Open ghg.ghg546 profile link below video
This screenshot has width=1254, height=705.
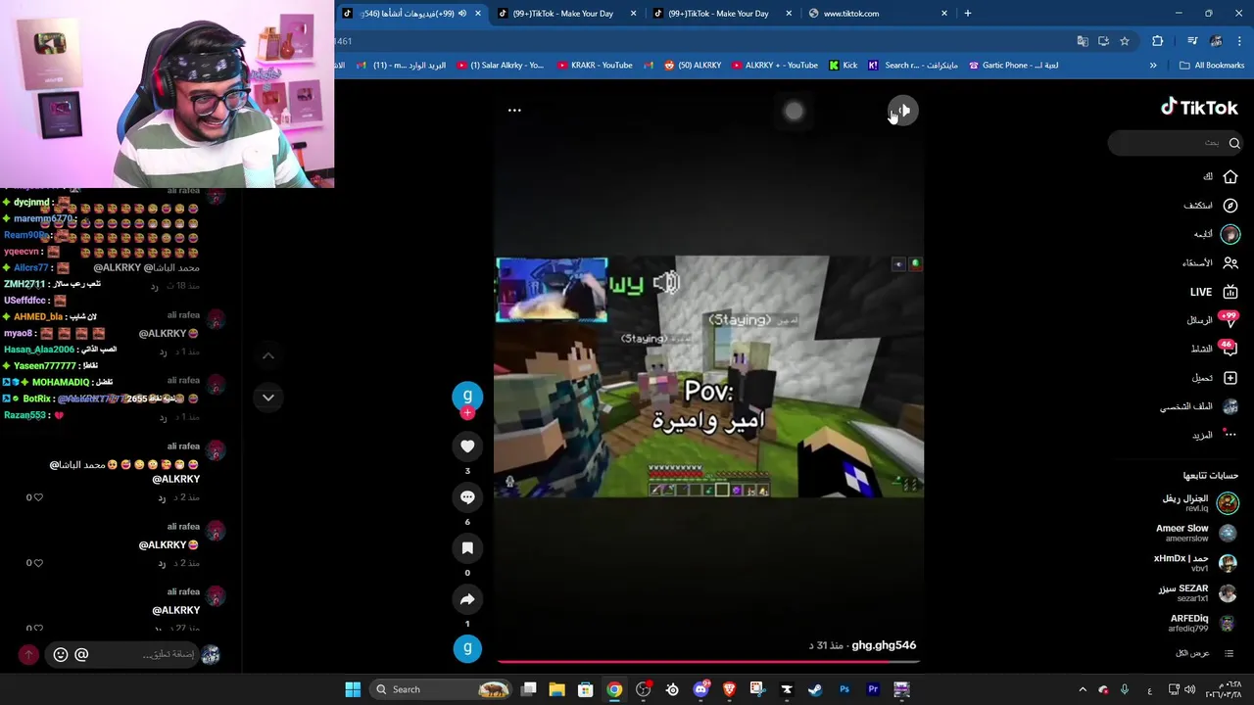point(884,645)
